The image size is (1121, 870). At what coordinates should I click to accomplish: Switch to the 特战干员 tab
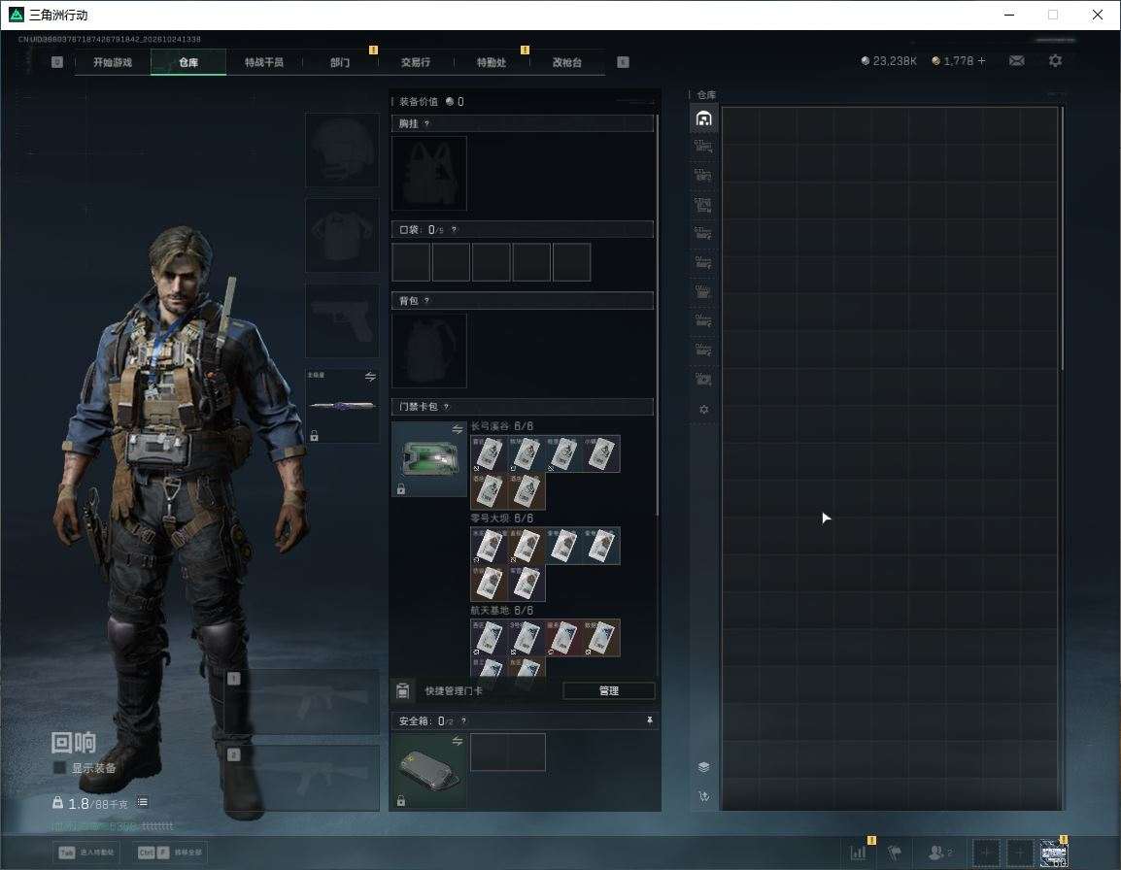click(264, 62)
